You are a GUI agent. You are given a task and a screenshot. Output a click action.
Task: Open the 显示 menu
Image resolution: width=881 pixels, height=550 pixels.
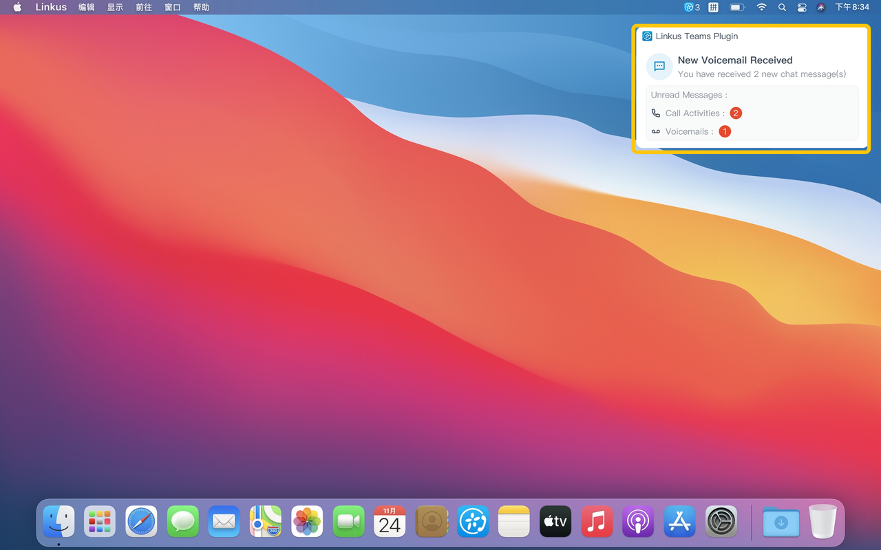click(x=115, y=7)
